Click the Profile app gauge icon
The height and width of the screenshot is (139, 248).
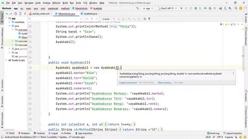click(x=205, y=8)
